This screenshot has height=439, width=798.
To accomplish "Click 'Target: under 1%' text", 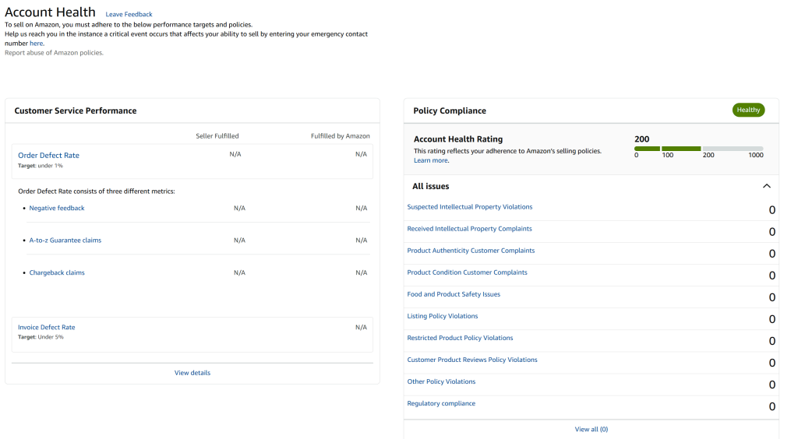I will [41, 166].
